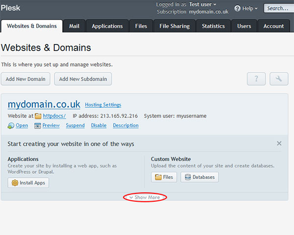Open the File Sharing tab
294x235 pixels.
click(x=174, y=26)
